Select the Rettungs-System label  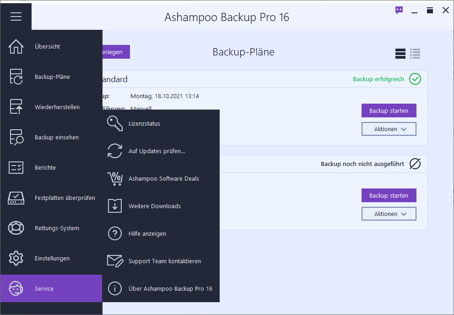(x=57, y=228)
